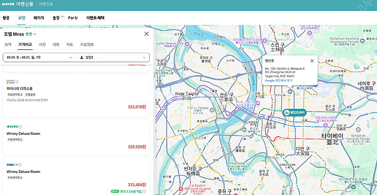Go to the 항공 flights menu
Viewport: 377px width, 195px height.
(x=6, y=18)
